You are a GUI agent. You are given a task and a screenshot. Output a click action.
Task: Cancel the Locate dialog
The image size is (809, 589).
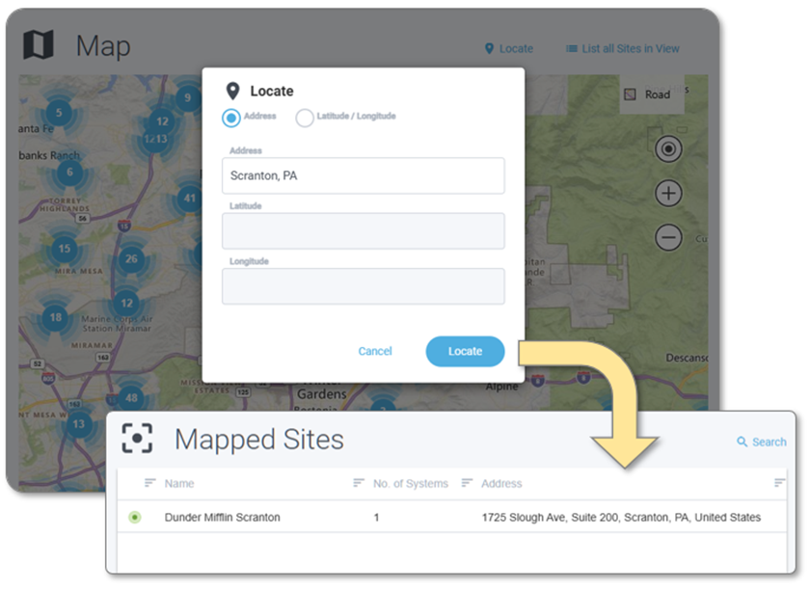coord(375,352)
